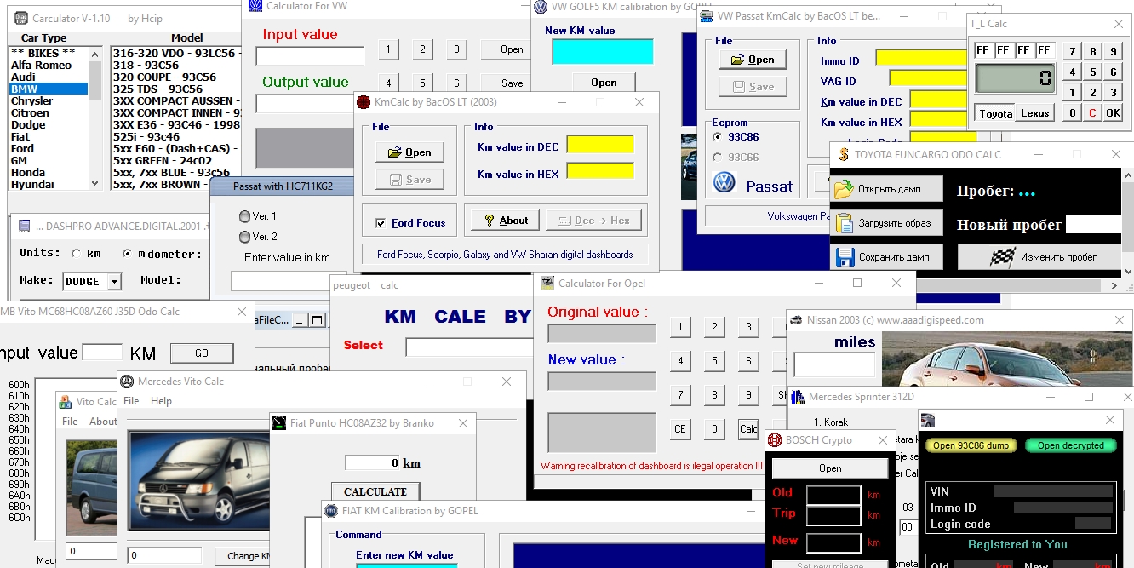Image resolution: width=1134 pixels, height=568 pixels.
Task: Open File menu in Vito Calc window
Action: pyautogui.click(x=71, y=422)
